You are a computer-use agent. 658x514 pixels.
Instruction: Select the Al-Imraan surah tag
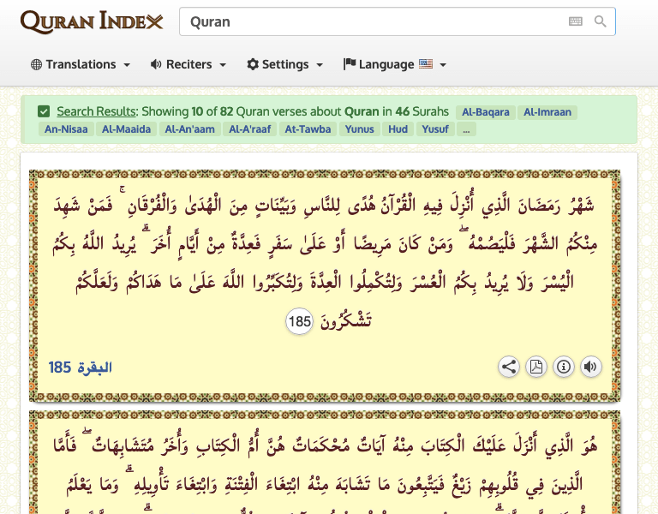click(547, 111)
